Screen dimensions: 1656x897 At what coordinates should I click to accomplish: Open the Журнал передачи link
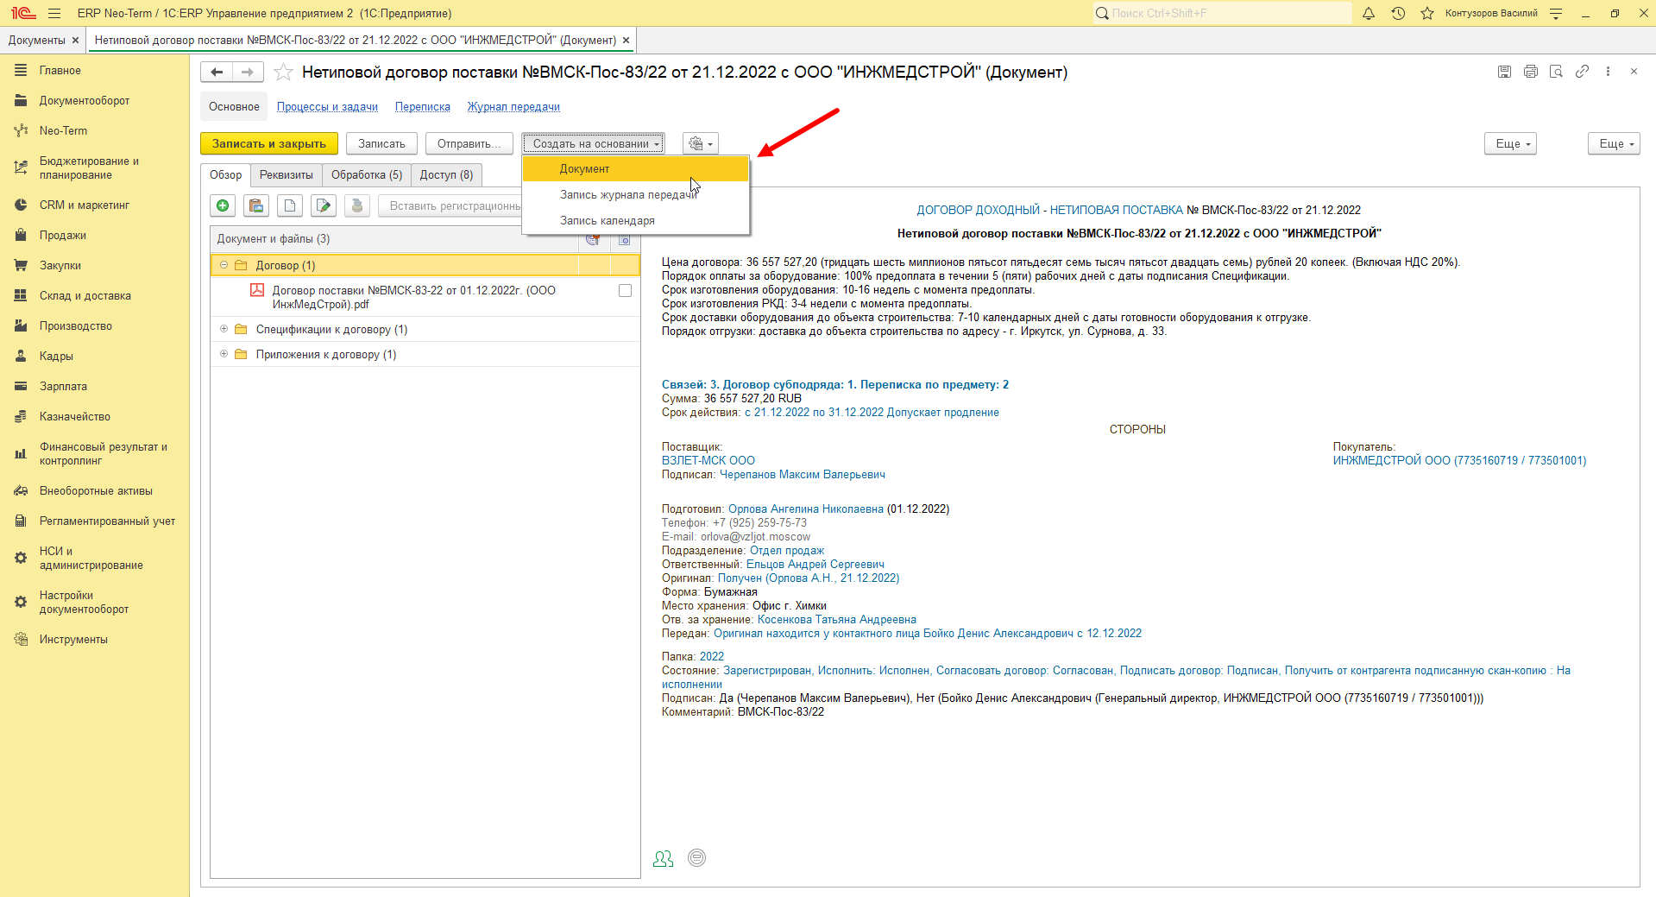[513, 107]
